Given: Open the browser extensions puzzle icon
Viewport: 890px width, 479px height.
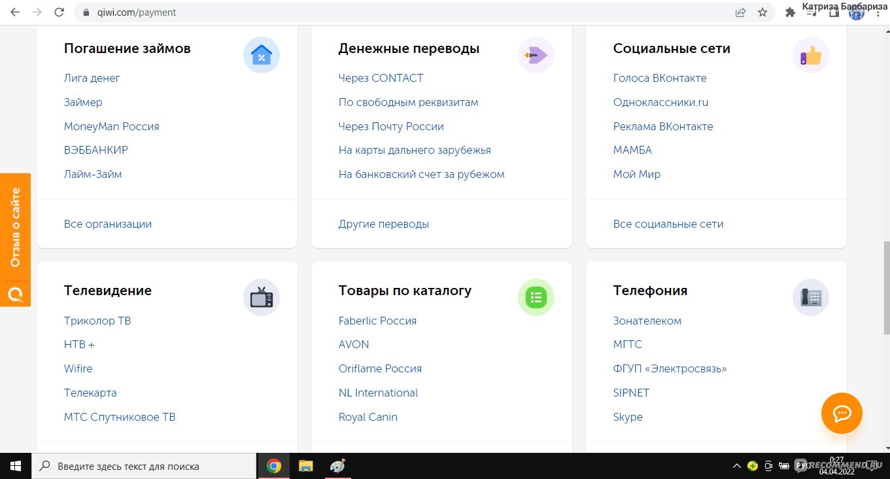Looking at the screenshot, I should (790, 12).
